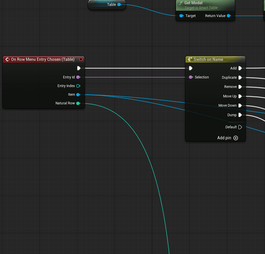This screenshot has height=254, width=265.
Task: Click the Duplicate label text
Action: click(229, 78)
